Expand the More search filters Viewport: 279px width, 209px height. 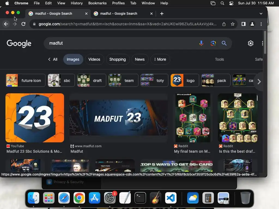pos(160,59)
